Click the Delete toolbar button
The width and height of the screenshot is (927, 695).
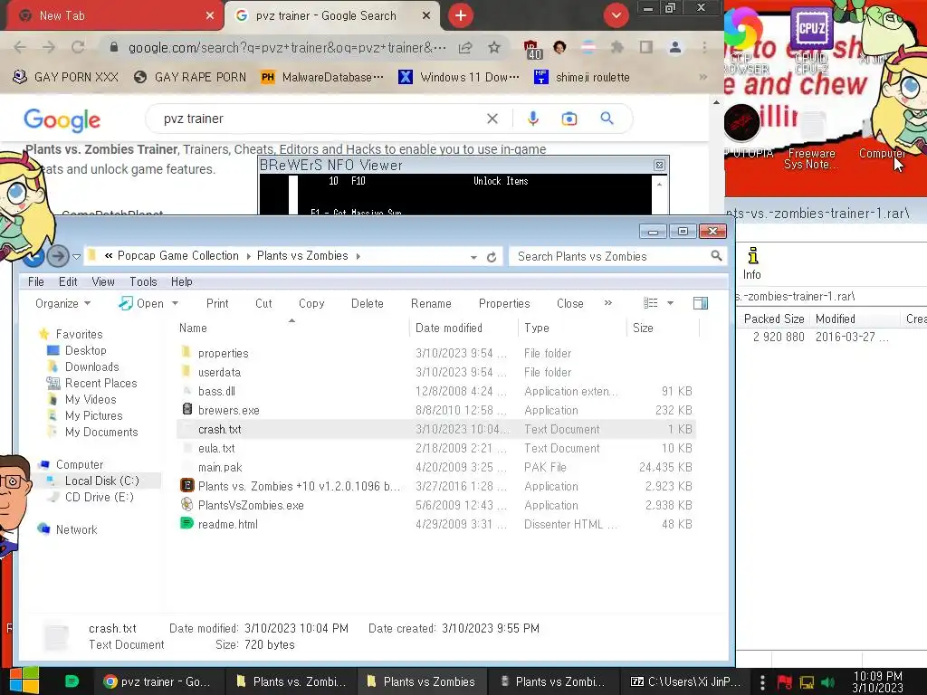pyautogui.click(x=368, y=303)
